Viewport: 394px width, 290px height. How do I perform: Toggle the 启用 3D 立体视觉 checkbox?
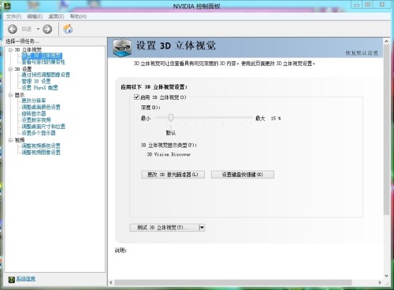point(136,97)
